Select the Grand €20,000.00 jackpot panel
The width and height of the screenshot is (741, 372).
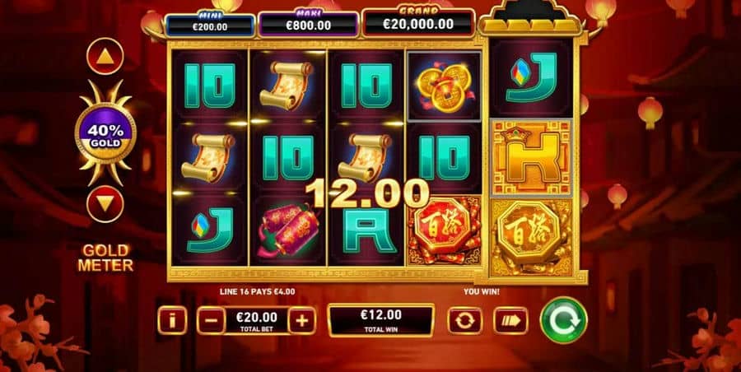coord(418,23)
